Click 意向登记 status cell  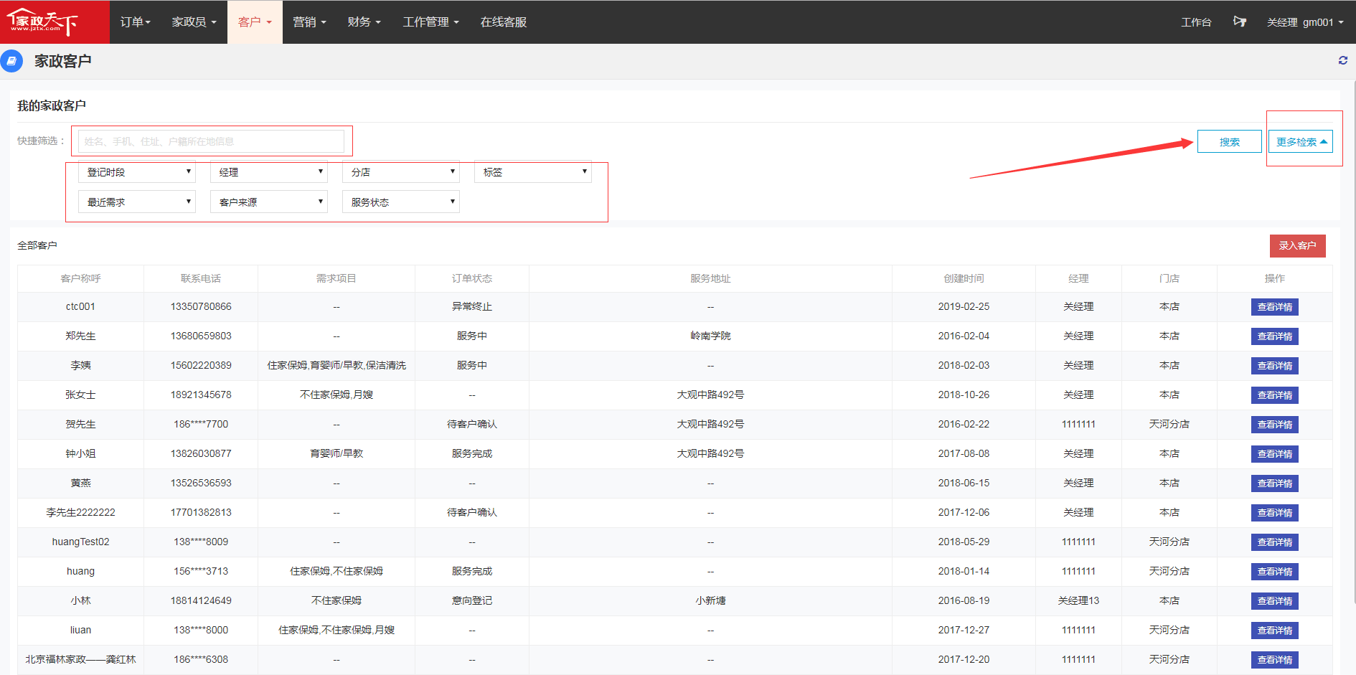click(x=472, y=600)
